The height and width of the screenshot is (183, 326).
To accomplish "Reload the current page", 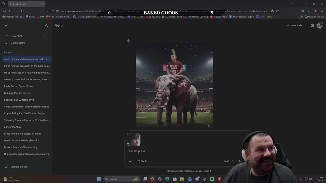I will point(22,11).
